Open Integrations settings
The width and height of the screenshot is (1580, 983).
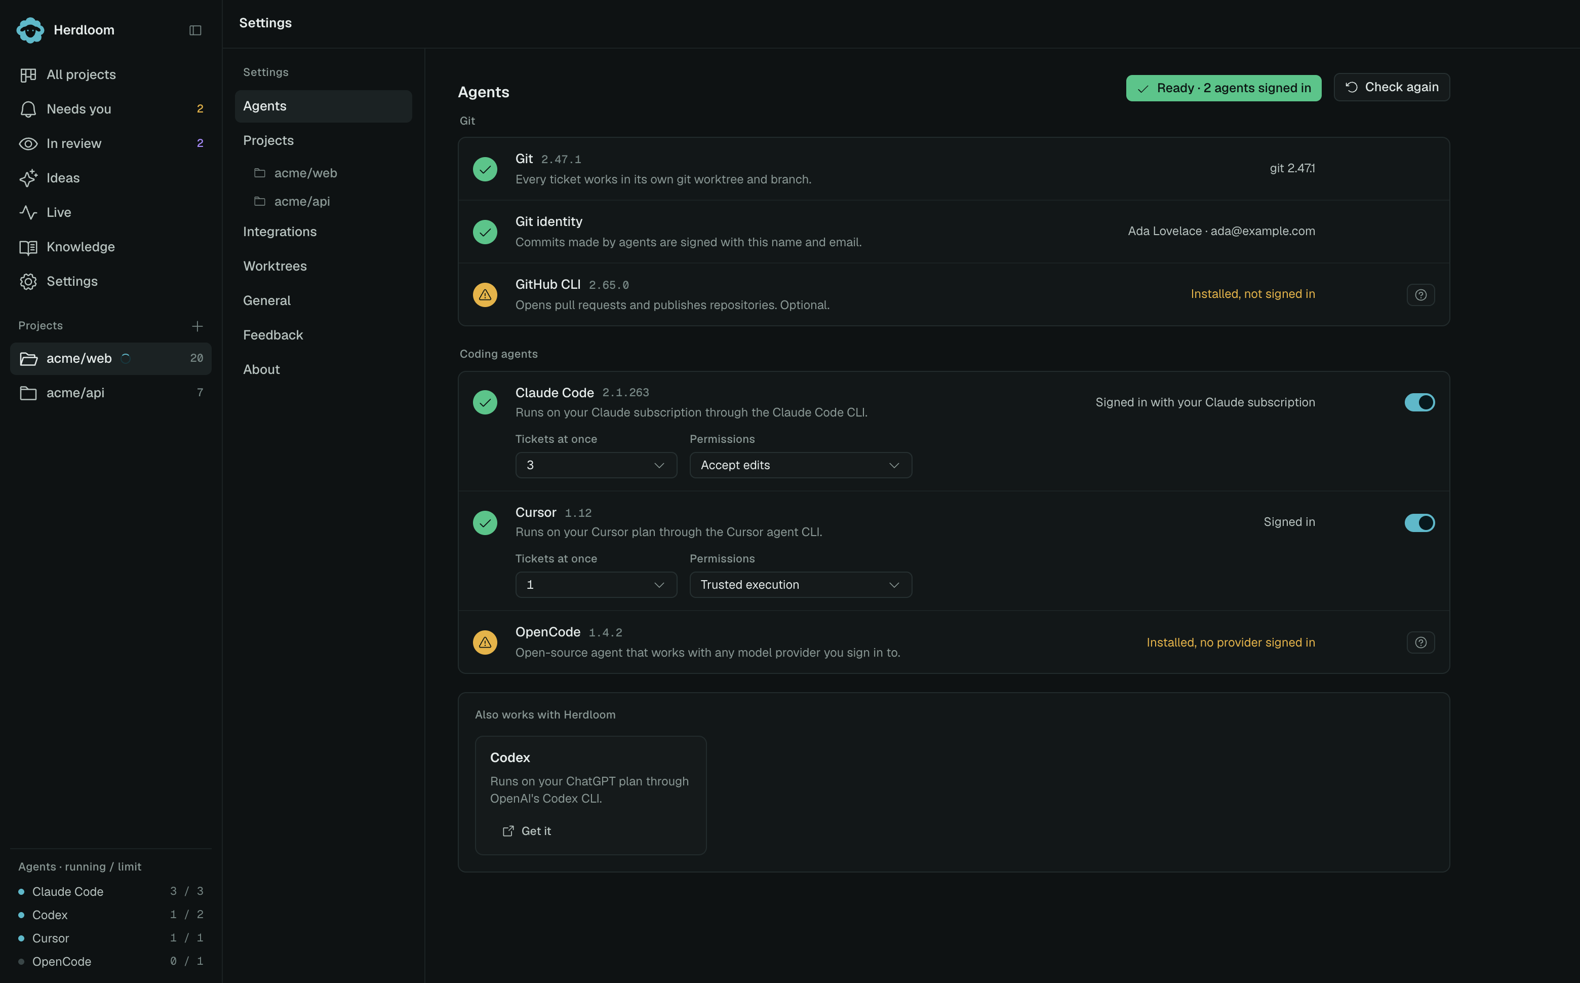(323, 232)
